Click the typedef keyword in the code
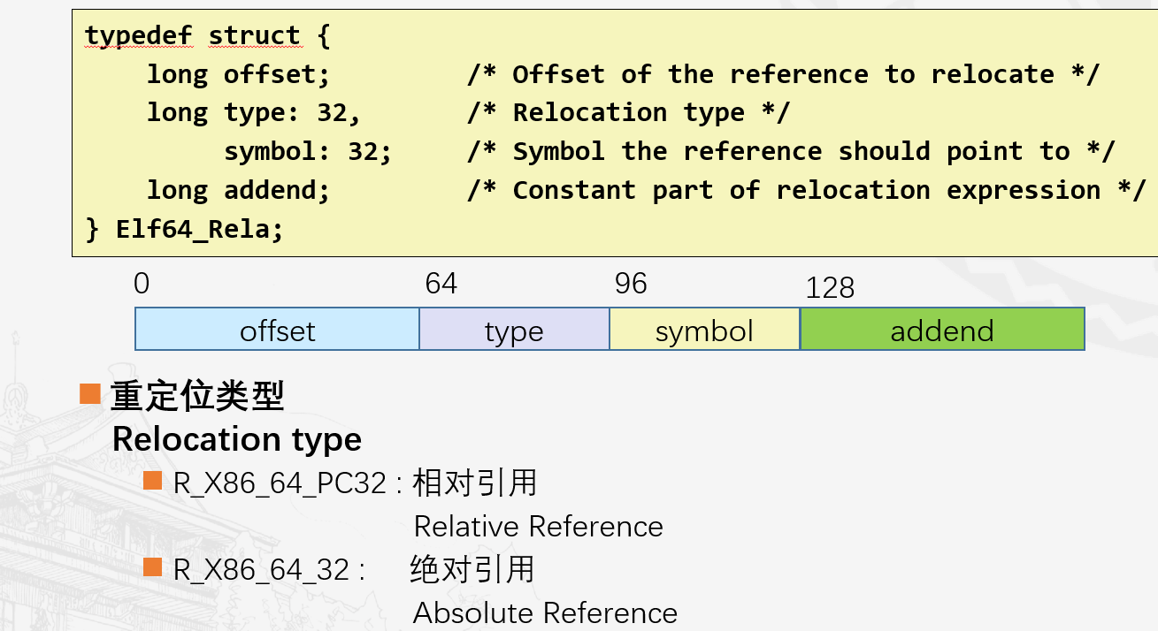The image size is (1158, 631). coord(138,36)
